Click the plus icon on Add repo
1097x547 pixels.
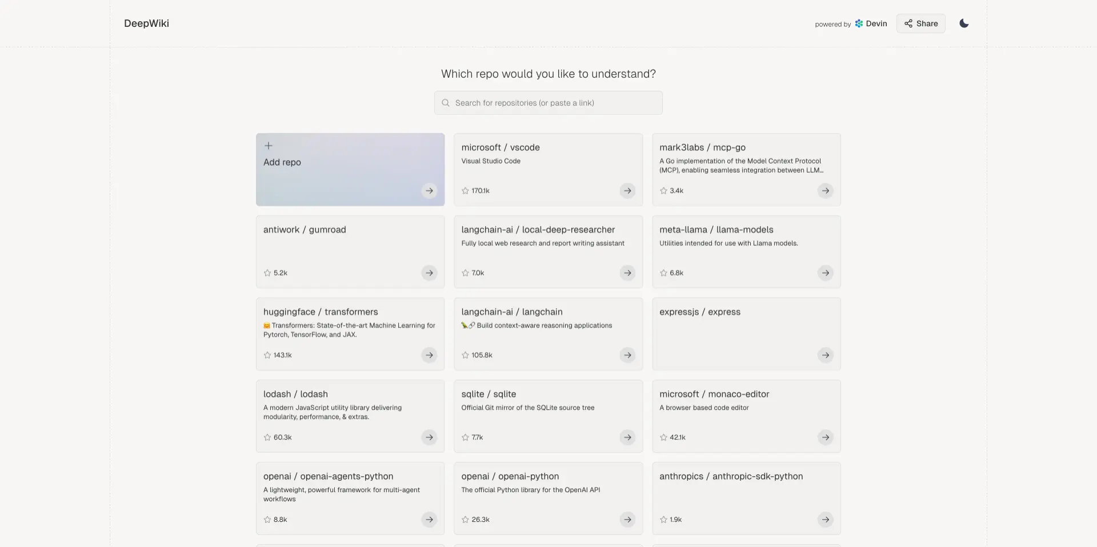tap(268, 146)
